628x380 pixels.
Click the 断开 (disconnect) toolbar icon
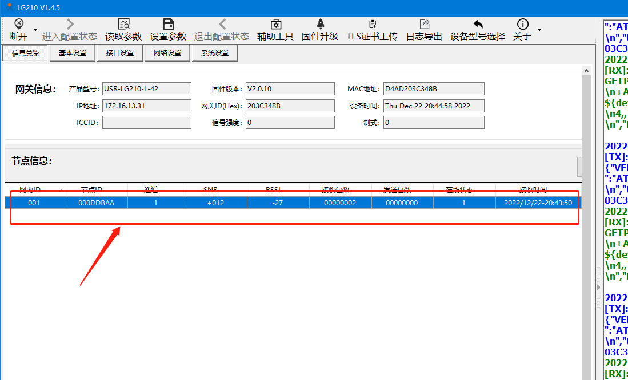(19, 24)
